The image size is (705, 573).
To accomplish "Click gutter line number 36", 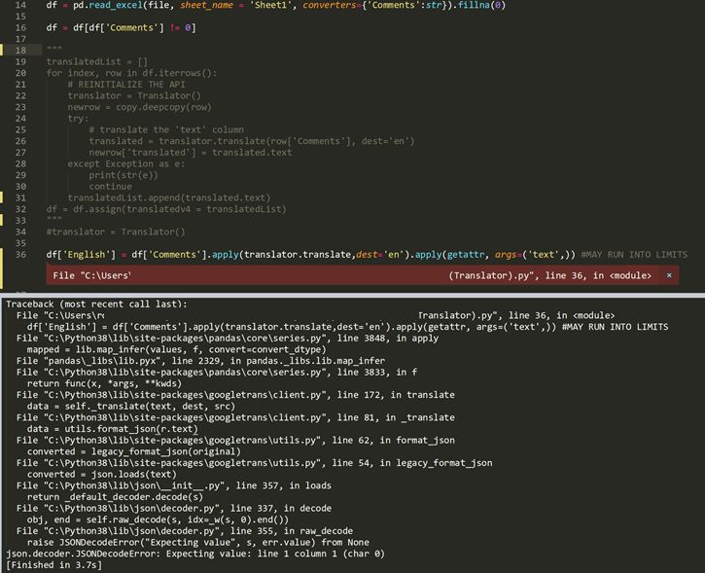I will click(x=20, y=255).
